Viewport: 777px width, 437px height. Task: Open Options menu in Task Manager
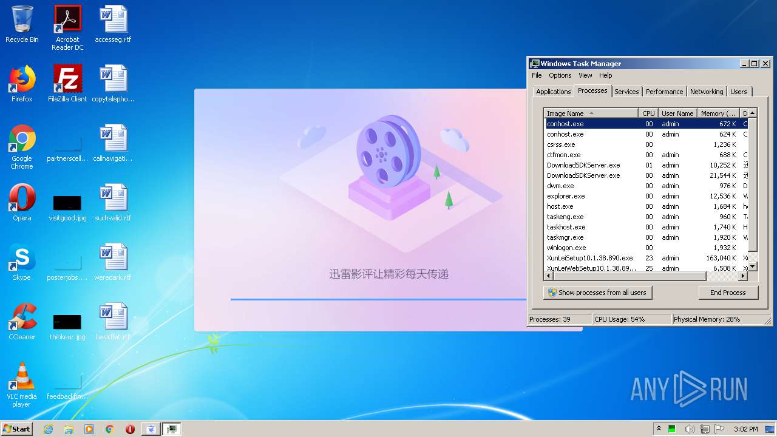point(560,75)
